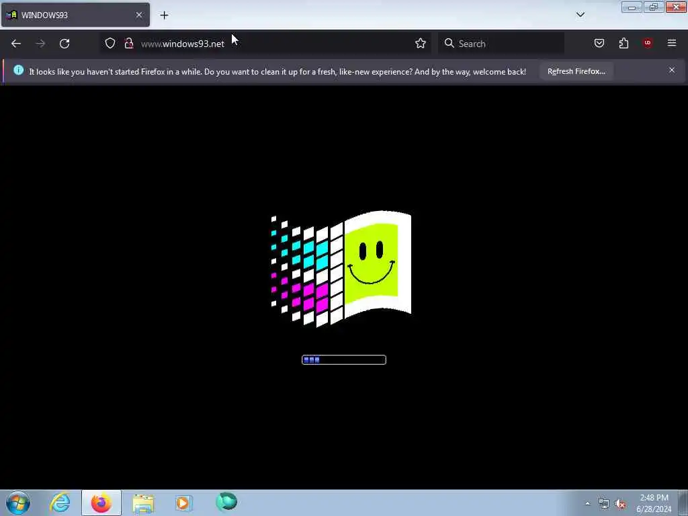This screenshot has width=688, height=516.
Task: Expand the list all tabs chevron
Action: (x=580, y=15)
